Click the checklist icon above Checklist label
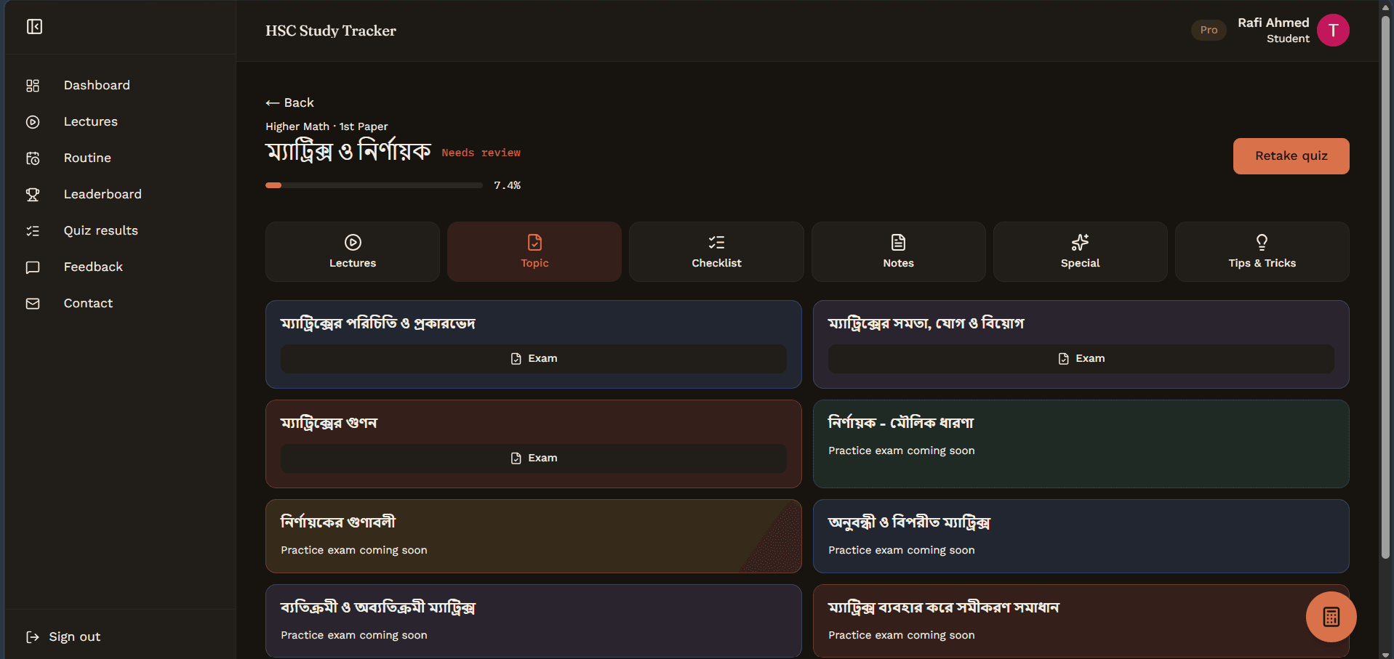 716,242
